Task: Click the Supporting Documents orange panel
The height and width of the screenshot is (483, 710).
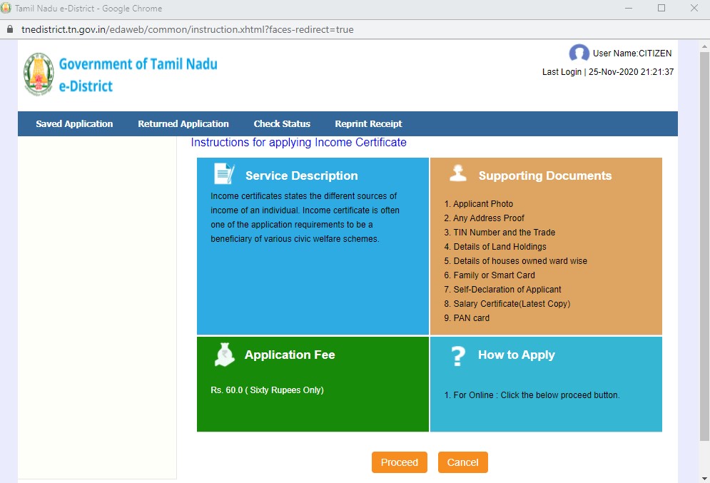Action: 546,246
